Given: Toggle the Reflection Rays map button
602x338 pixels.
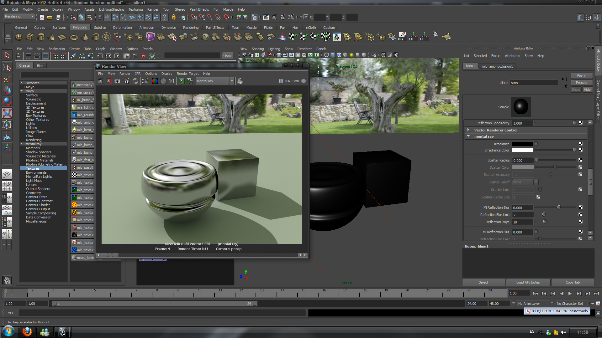Looking at the screenshot, I should pos(581,222).
